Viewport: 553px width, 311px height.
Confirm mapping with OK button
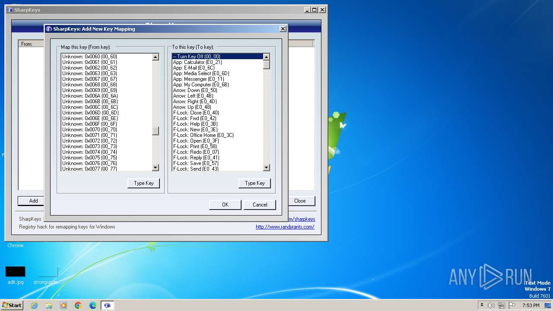pyautogui.click(x=225, y=205)
